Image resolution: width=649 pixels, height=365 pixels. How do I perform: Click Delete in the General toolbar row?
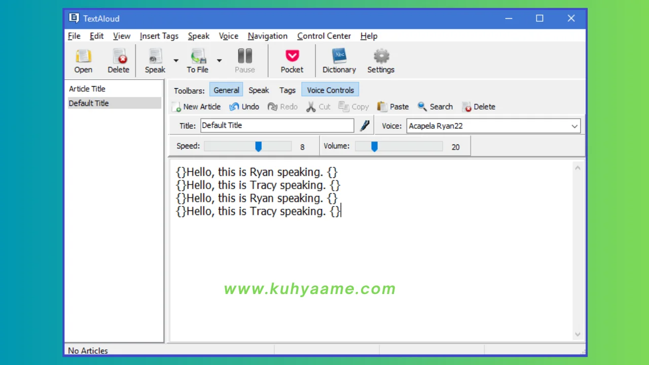coord(479,106)
